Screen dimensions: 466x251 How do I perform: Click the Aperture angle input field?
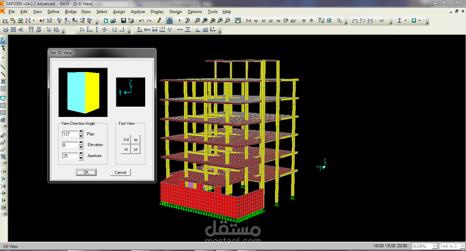(71, 156)
